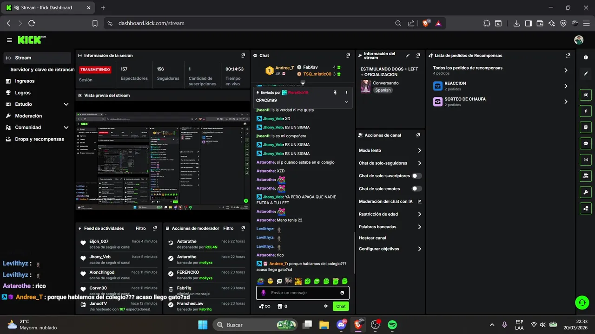The height and width of the screenshot is (334, 595).
Task: Click the purple microphone icon in chat input
Action: 263,293
